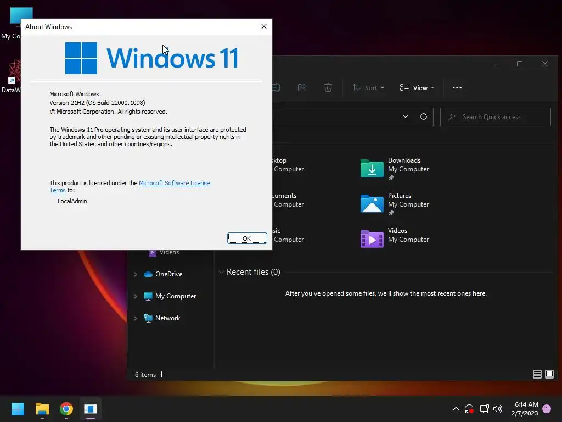Focus the Search Quick access field
The width and height of the screenshot is (562, 422).
pos(496,117)
